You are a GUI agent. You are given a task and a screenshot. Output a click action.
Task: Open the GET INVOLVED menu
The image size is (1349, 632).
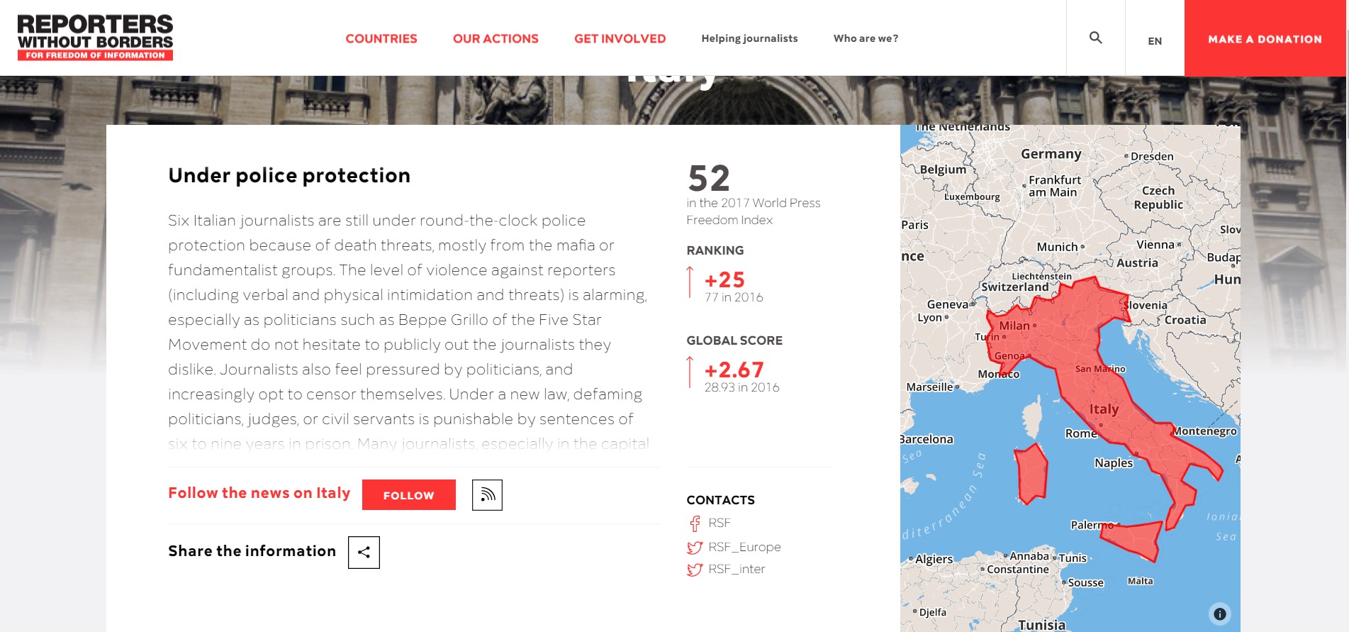tap(620, 38)
